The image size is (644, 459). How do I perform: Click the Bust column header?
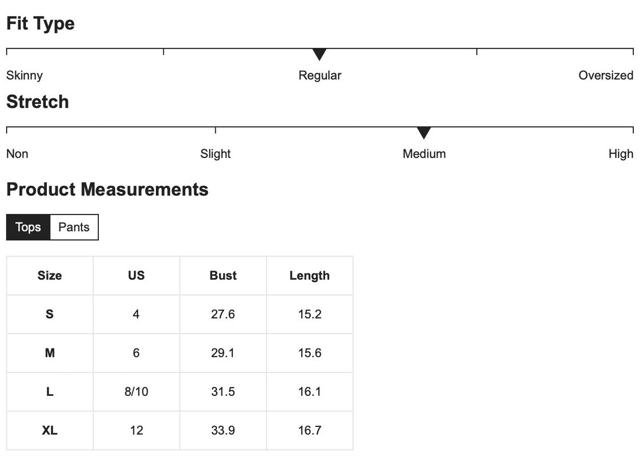tap(223, 276)
